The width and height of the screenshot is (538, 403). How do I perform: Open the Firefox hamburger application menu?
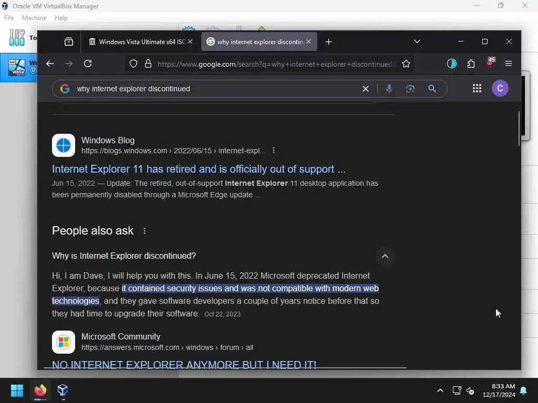click(x=509, y=63)
